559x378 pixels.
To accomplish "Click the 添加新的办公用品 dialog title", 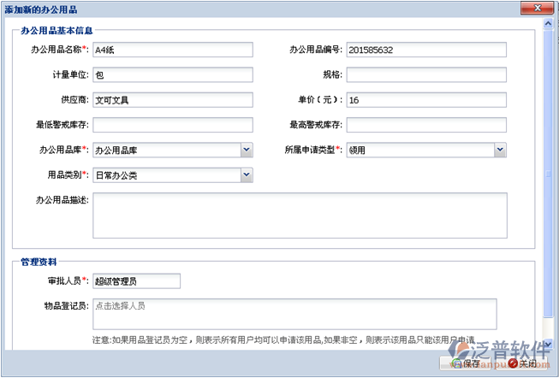I will tap(40, 9).
